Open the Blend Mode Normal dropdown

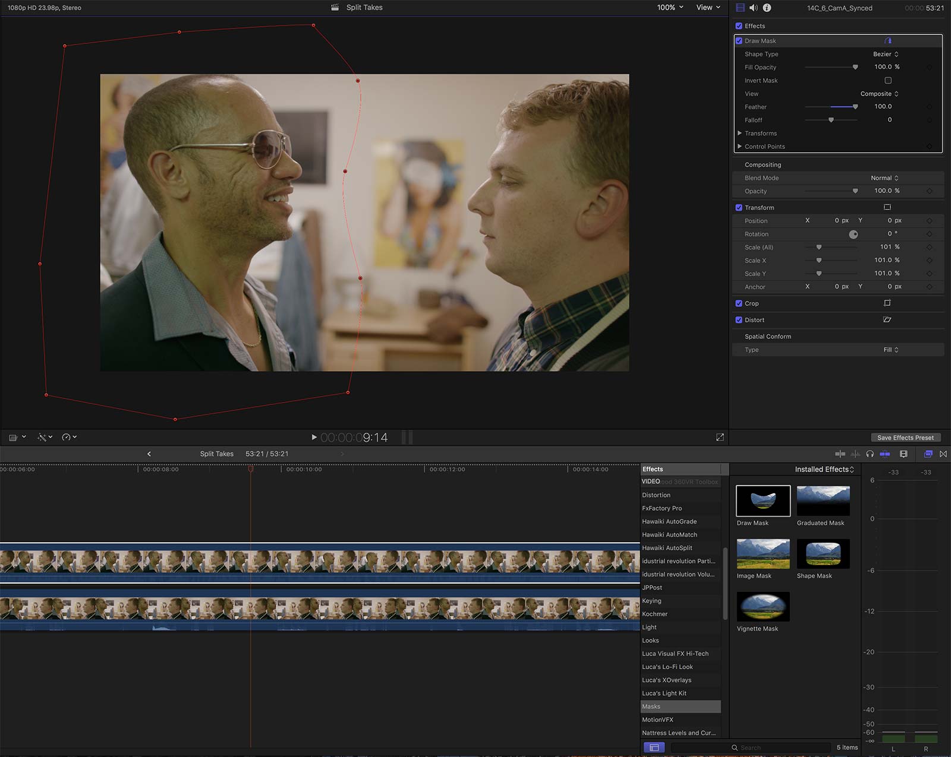pyautogui.click(x=884, y=178)
